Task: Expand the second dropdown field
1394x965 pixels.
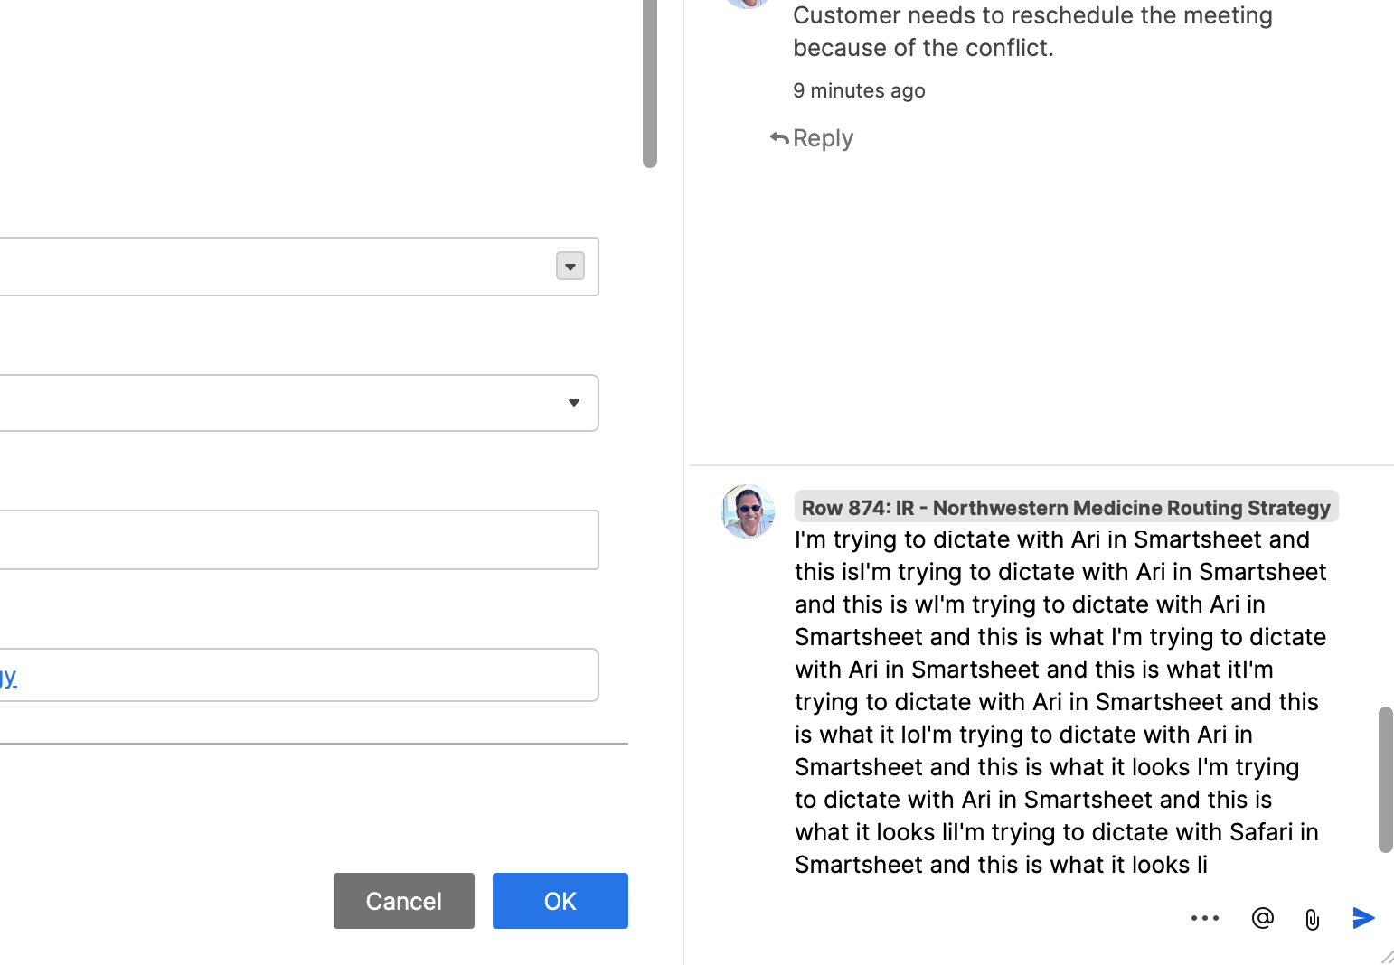Action: click(298, 403)
